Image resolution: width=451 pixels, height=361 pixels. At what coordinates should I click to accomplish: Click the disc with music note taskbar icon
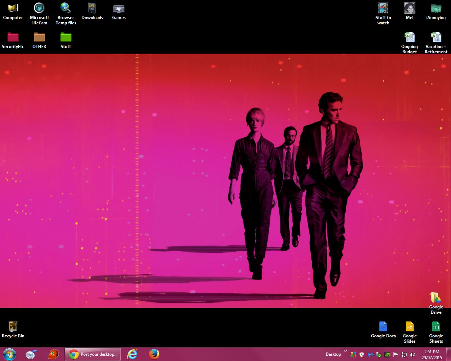point(32,354)
